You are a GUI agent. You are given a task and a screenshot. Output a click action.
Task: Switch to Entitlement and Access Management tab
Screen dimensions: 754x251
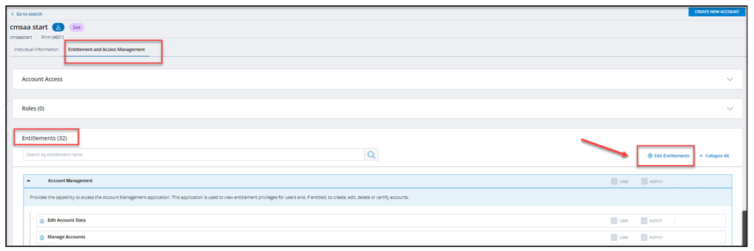[x=107, y=50]
